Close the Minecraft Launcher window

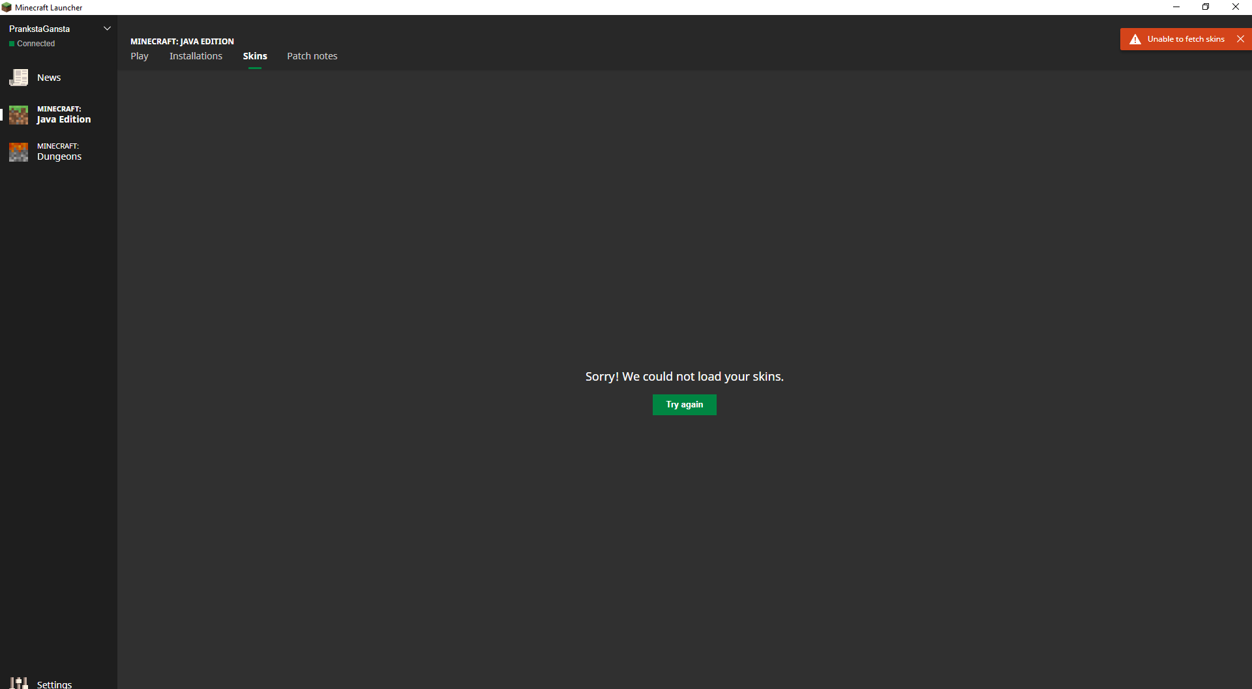tap(1236, 7)
